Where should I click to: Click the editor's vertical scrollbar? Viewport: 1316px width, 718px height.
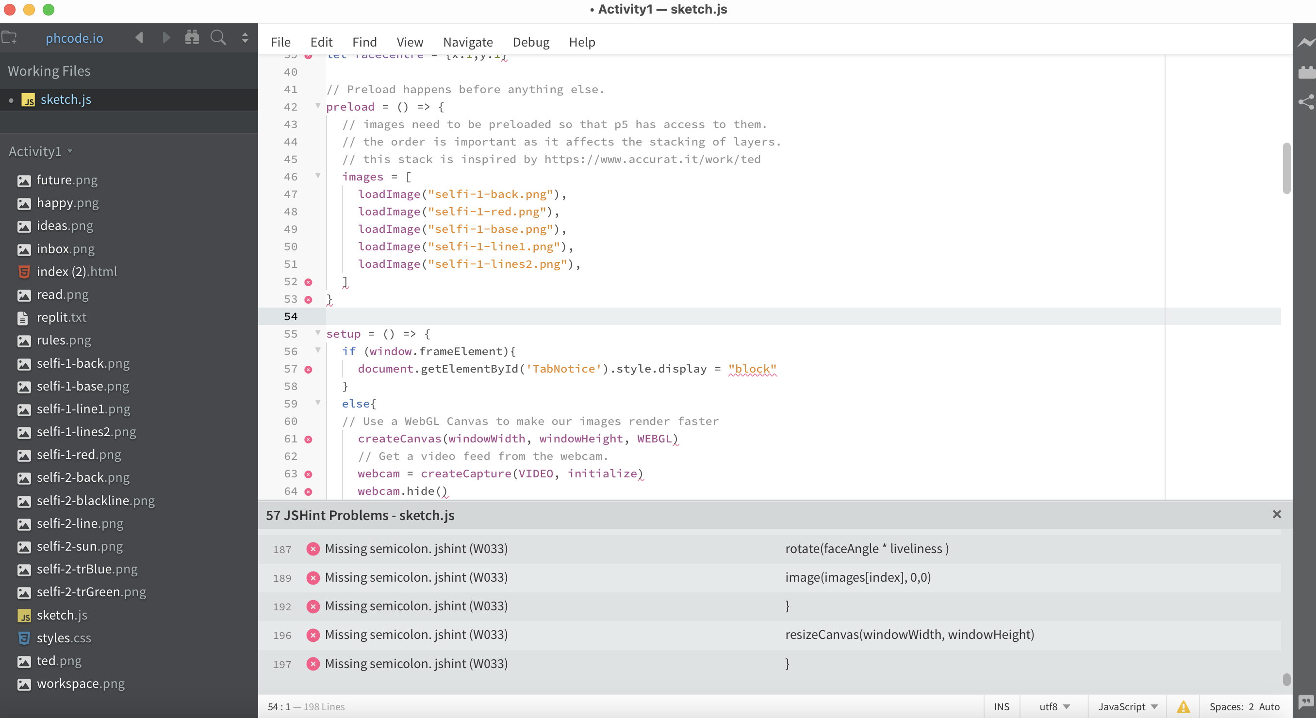(x=1286, y=168)
